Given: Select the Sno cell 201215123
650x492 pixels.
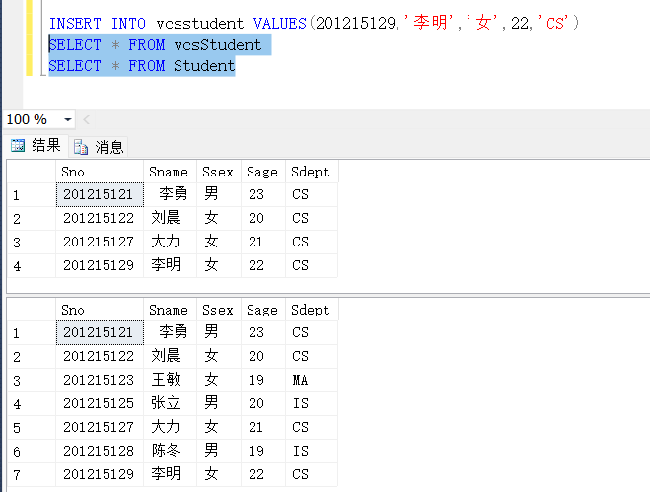Looking at the screenshot, I should [x=98, y=380].
